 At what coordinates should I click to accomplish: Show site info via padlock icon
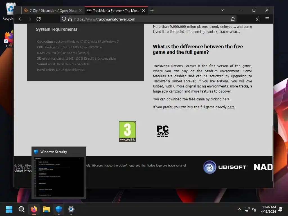[70, 19]
